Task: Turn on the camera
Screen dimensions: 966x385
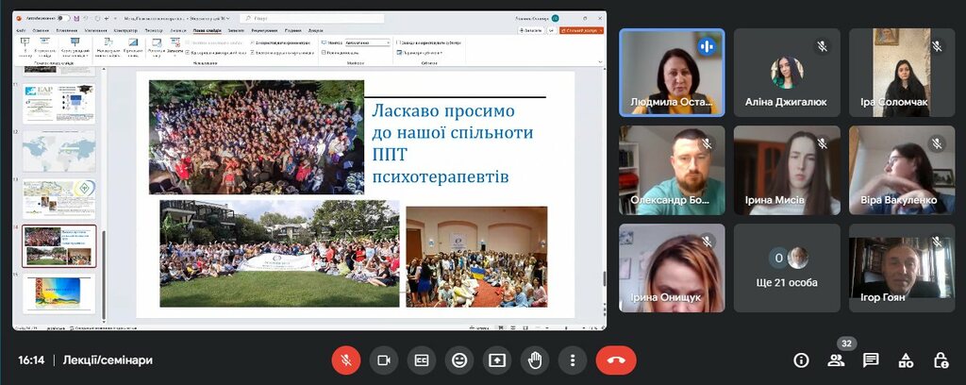Action: point(384,360)
